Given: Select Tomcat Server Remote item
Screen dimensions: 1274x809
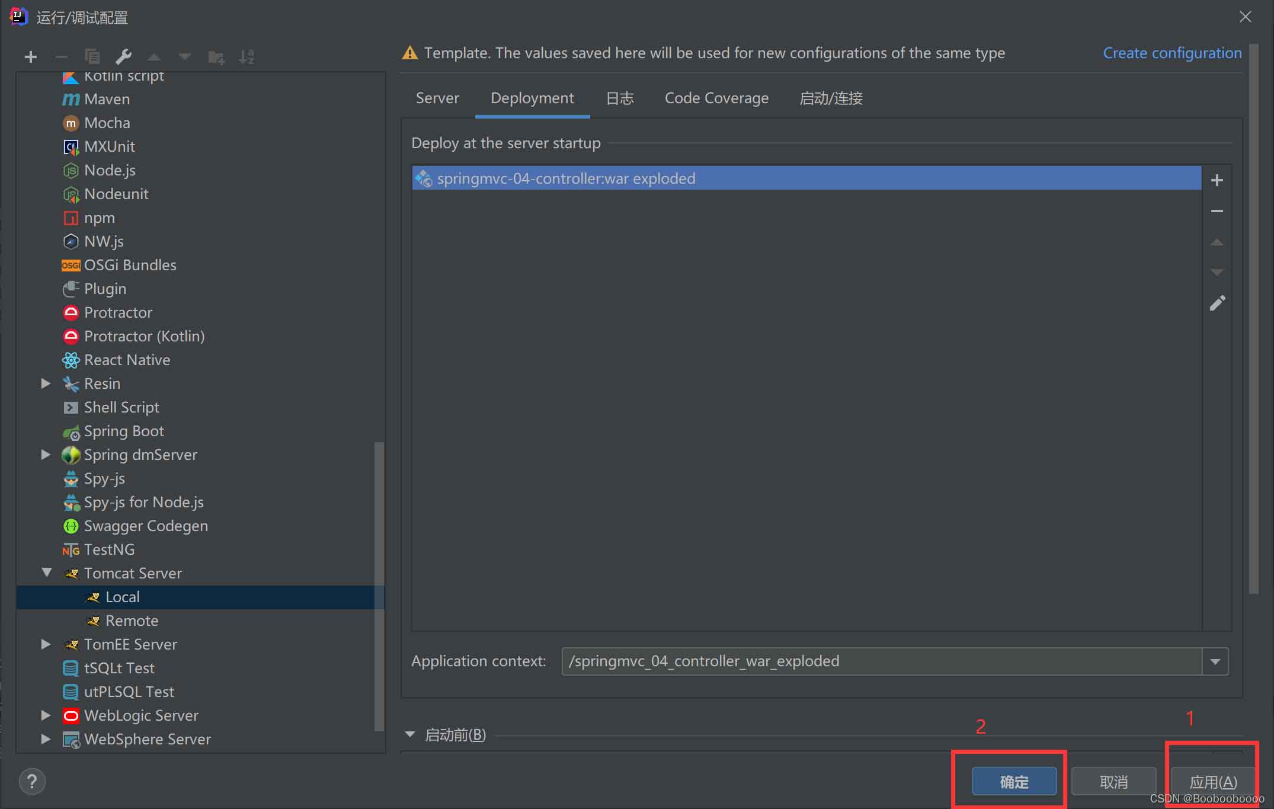Looking at the screenshot, I should pyautogui.click(x=132, y=621).
